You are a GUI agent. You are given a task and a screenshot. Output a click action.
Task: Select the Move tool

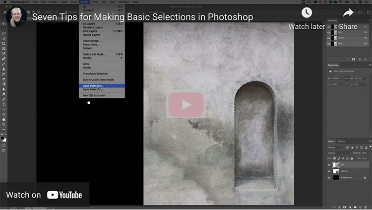click(x=3, y=23)
